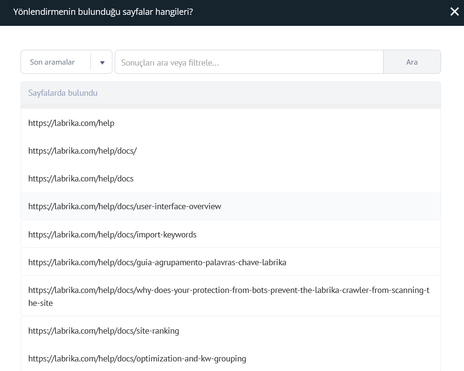Close the redirect pages dialog
Image resolution: width=464 pixels, height=371 pixels.
(454, 12)
